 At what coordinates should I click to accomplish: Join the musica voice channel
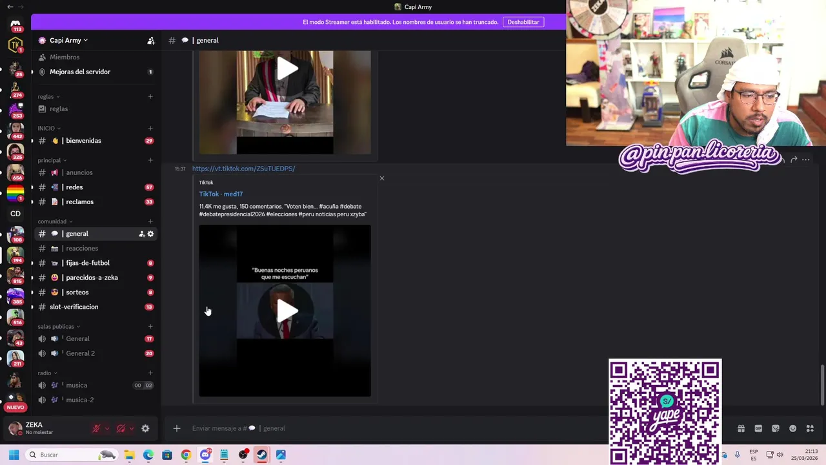96,385
